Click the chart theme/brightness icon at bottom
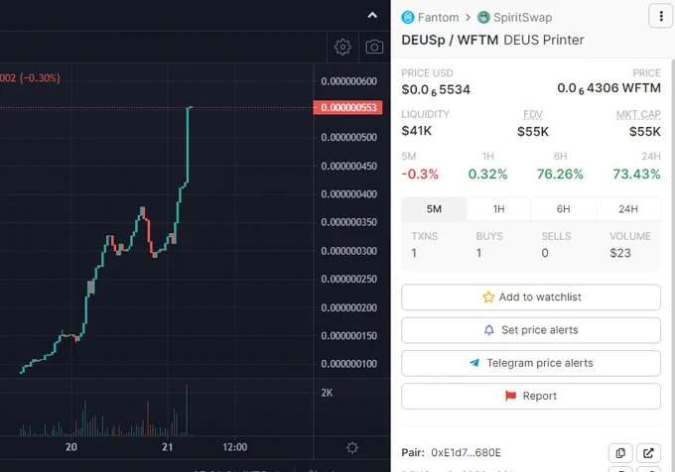The image size is (675, 472). pyautogui.click(x=352, y=447)
